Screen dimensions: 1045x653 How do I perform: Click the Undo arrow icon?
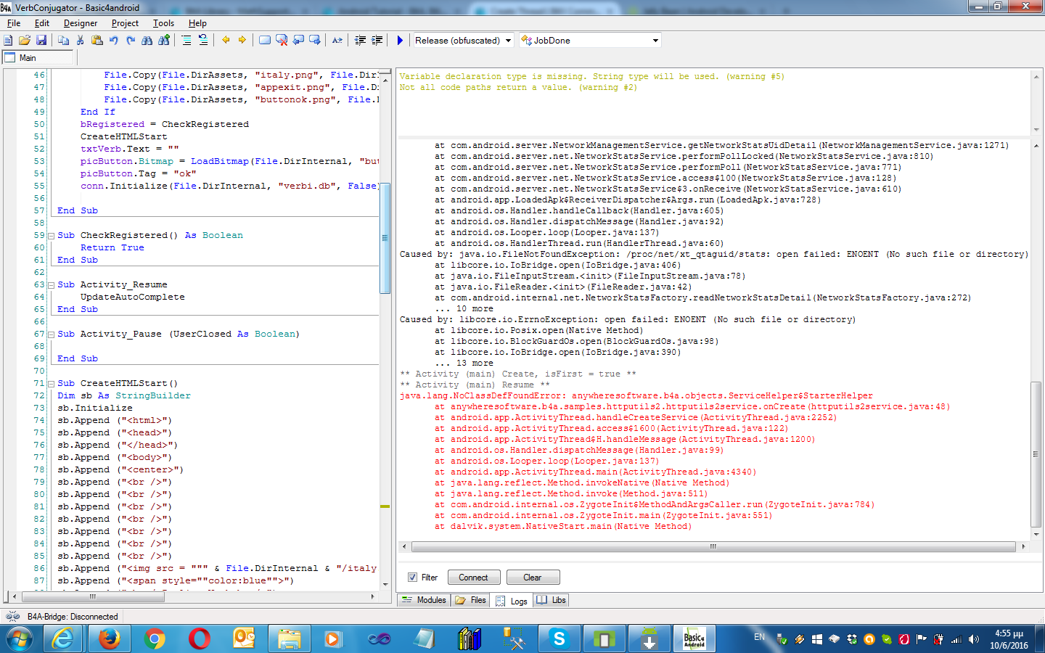[x=114, y=41]
